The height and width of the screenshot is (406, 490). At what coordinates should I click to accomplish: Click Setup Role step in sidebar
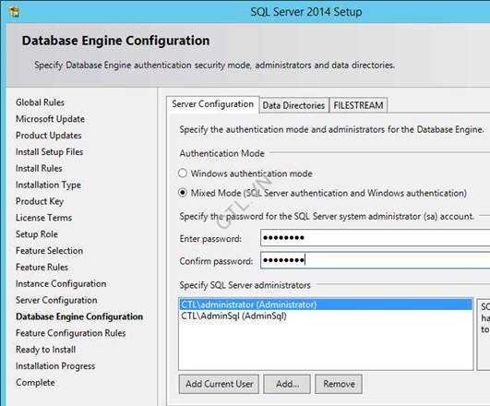(x=37, y=234)
